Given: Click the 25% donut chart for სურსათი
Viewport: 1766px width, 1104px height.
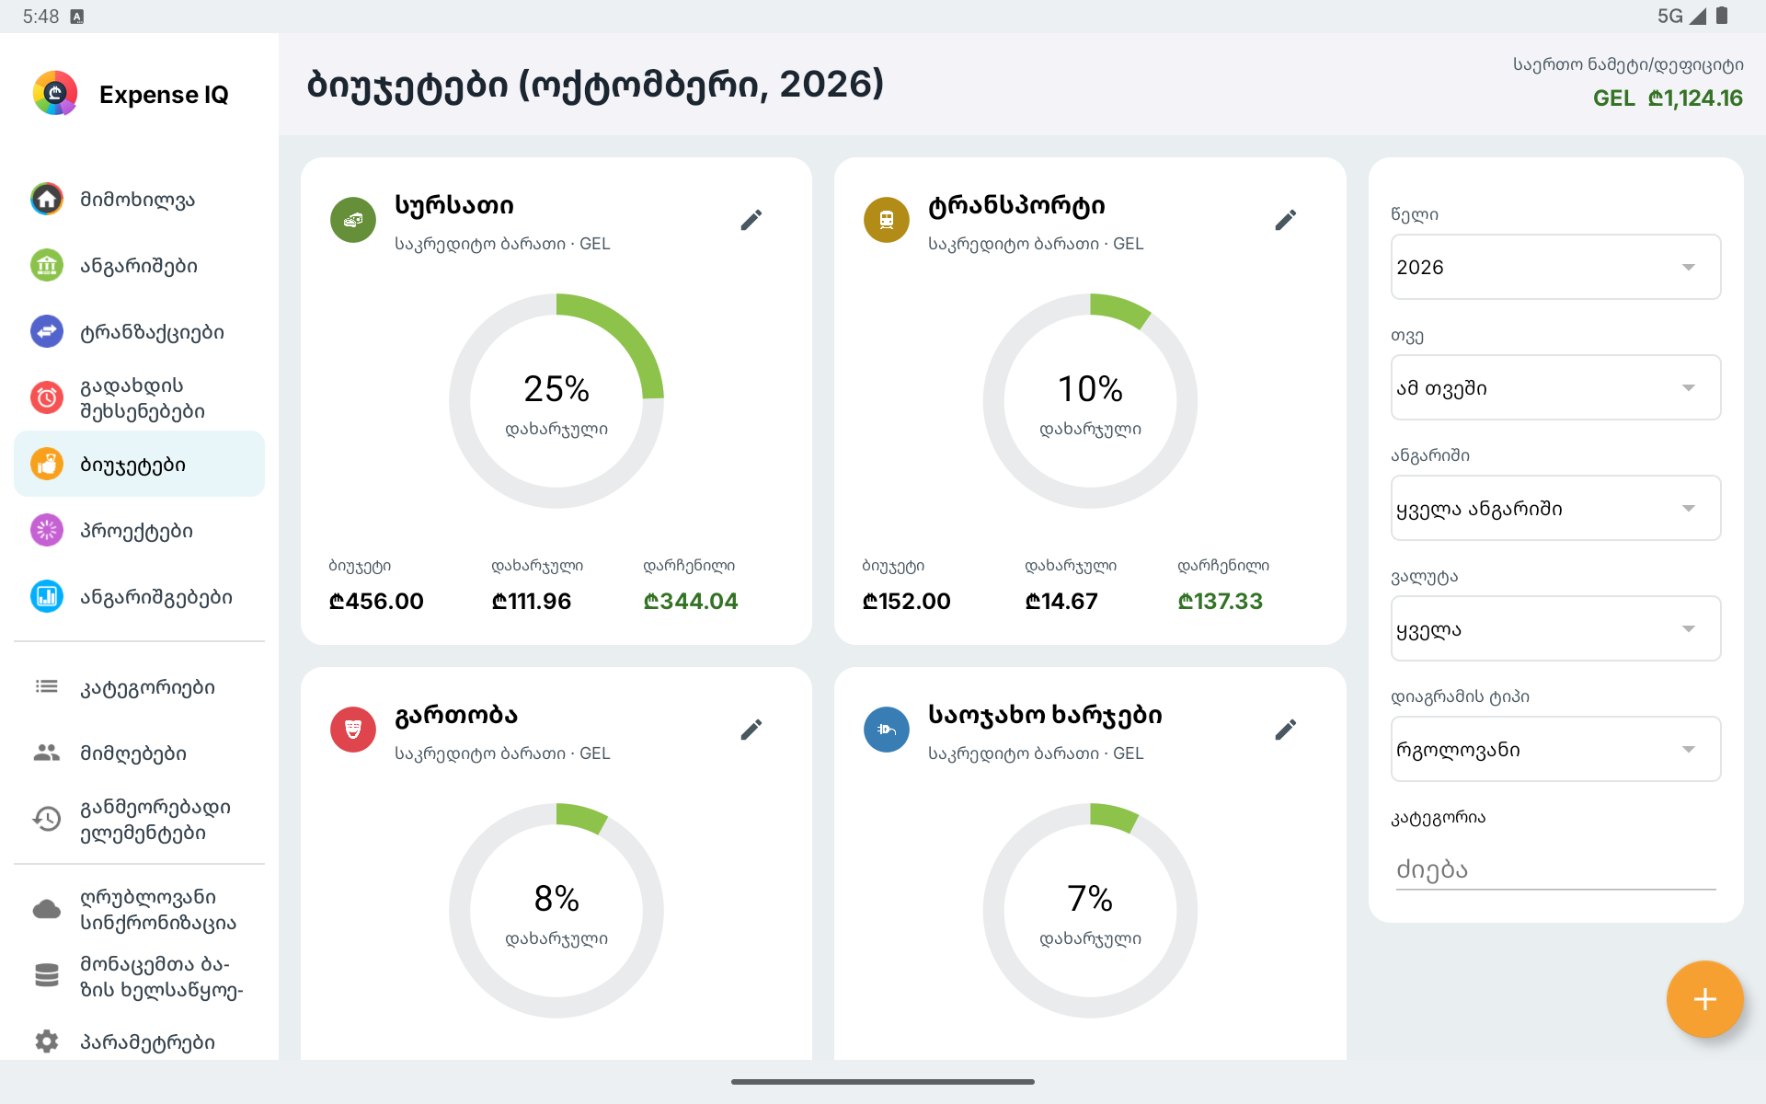Looking at the screenshot, I should [x=556, y=401].
